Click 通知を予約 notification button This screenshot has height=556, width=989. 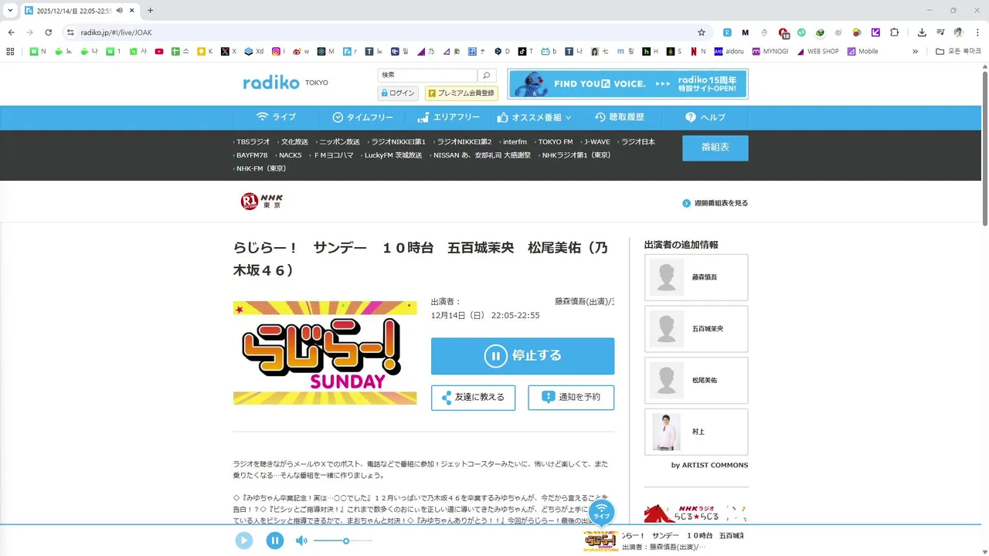click(571, 398)
